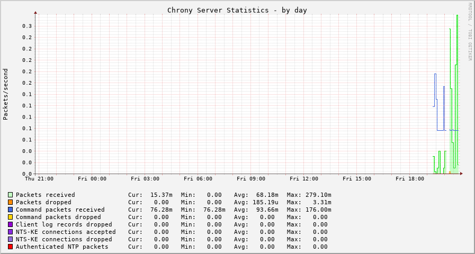Click the 'Fri 03:00' time axis label
This screenshot has height=254, width=475.
click(145, 179)
